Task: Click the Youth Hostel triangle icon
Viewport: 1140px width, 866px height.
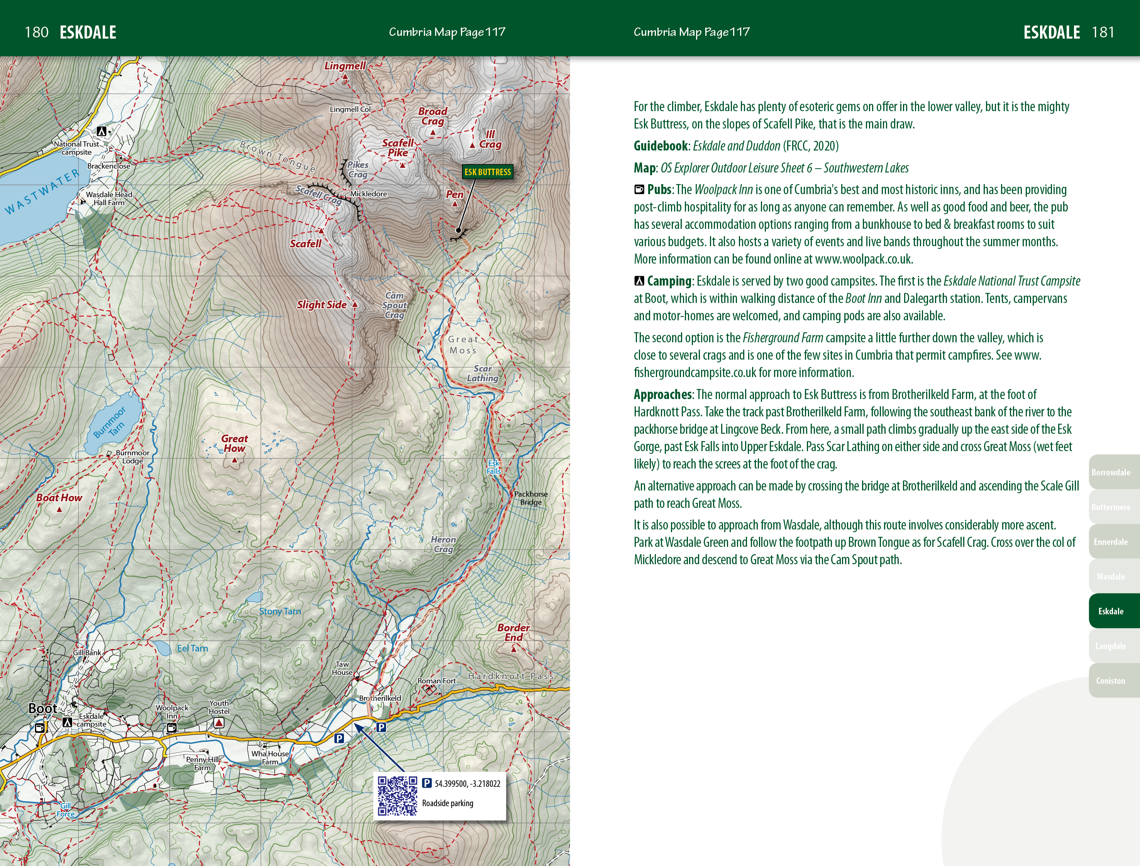Action: point(219,723)
